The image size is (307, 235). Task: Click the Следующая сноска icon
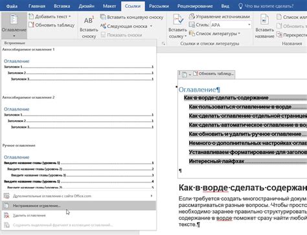point(103,26)
